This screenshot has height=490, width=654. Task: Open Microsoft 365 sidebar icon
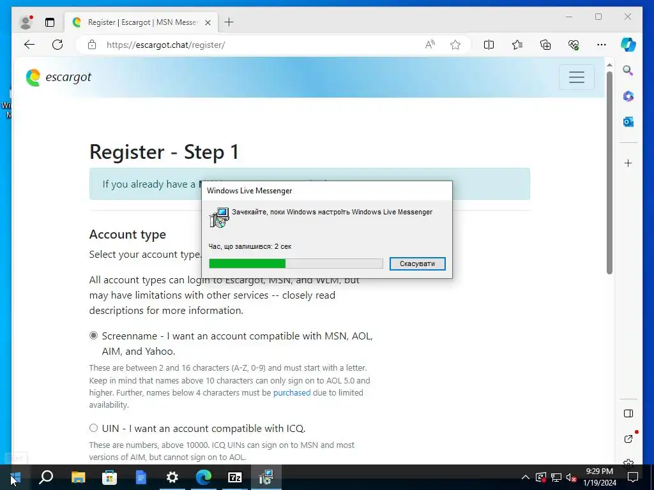click(628, 96)
